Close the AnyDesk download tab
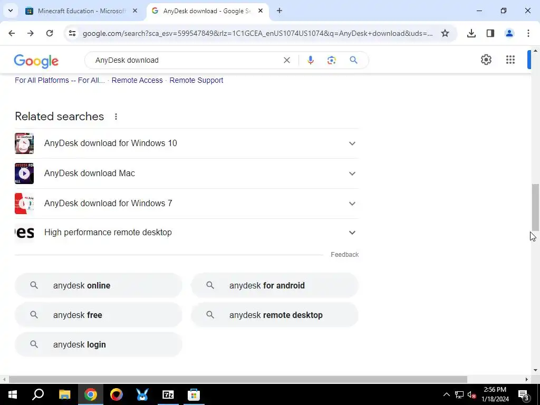Image resolution: width=540 pixels, height=405 pixels. point(261,11)
